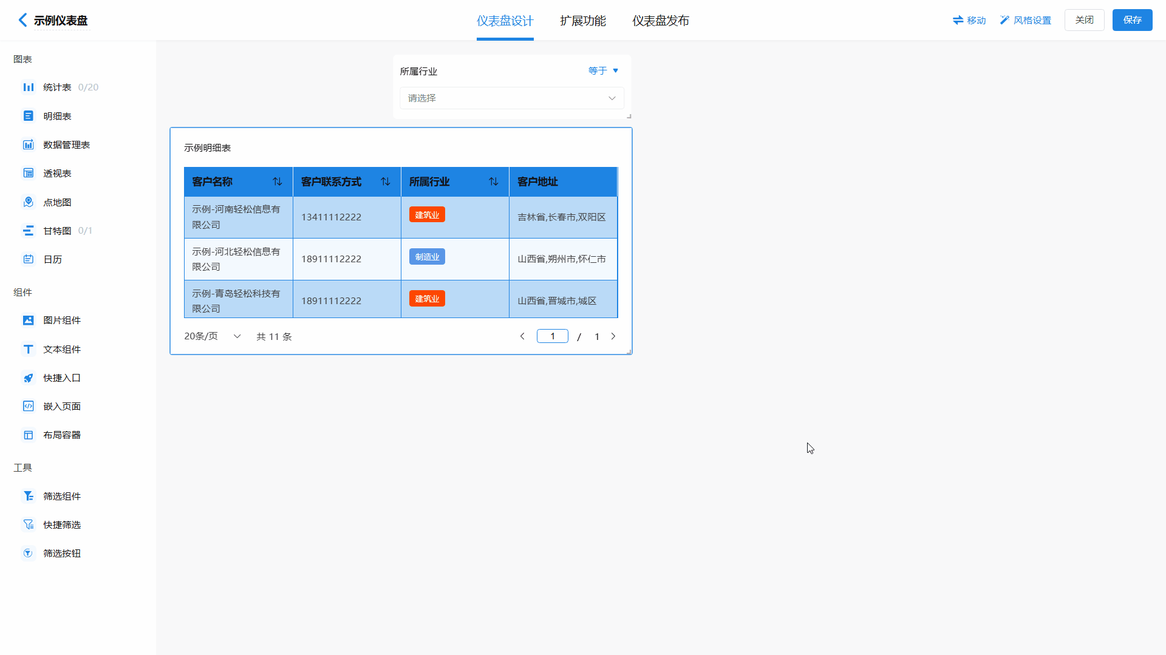Select the 点地图 map pin icon
This screenshot has width=1166, height=655.
29,202
